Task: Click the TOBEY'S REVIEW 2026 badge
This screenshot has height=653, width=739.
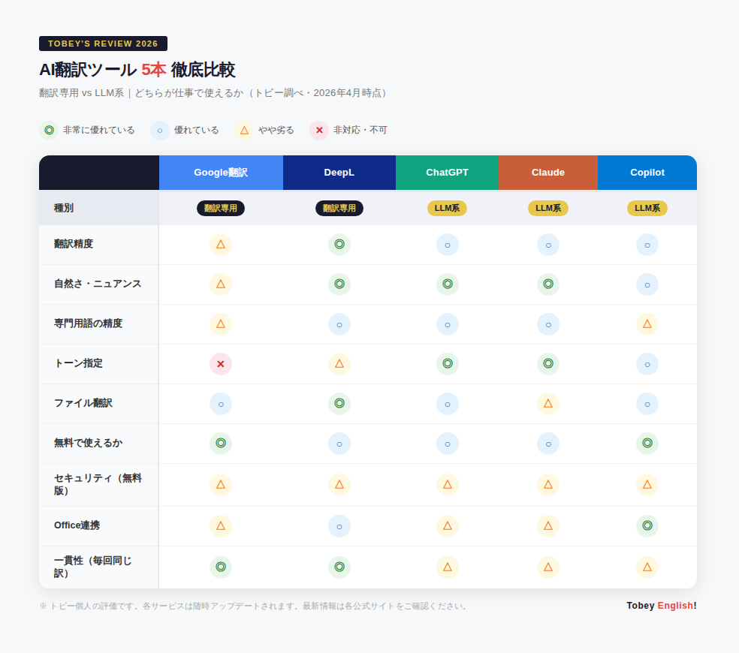Action: (x=103, y=44)
